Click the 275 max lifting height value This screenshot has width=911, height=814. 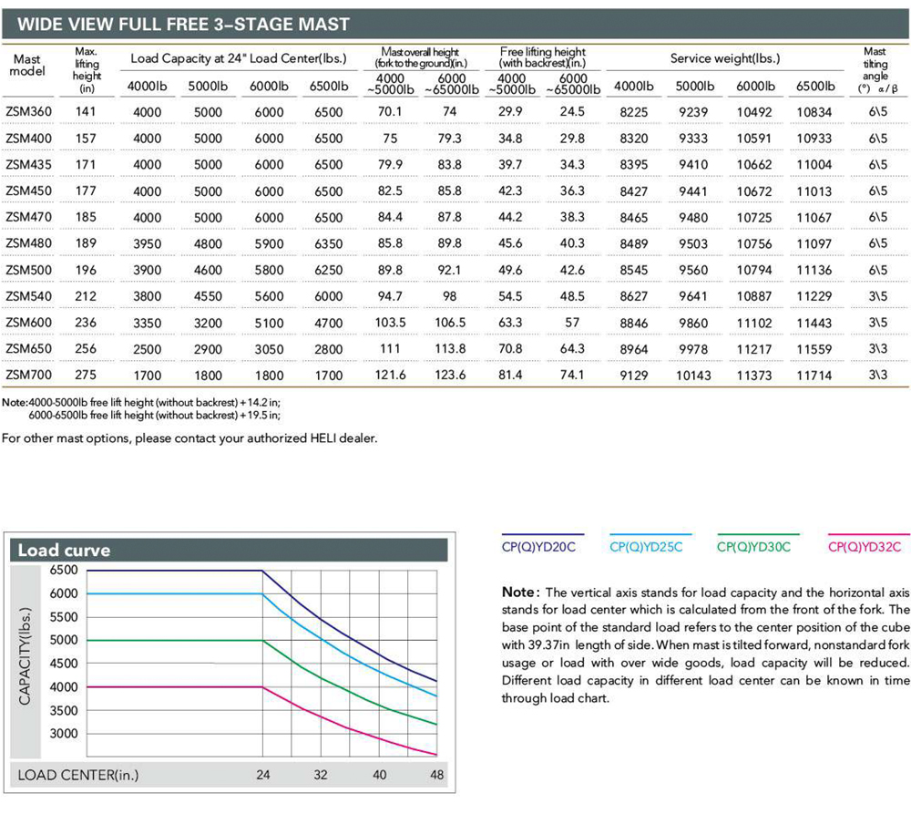87,374
